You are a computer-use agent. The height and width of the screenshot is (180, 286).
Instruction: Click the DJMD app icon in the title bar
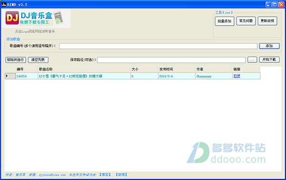[x=4, y=4]
